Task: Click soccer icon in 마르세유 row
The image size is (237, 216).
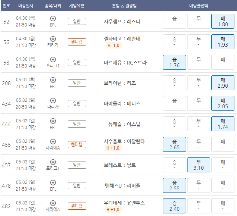Action: 53,60
